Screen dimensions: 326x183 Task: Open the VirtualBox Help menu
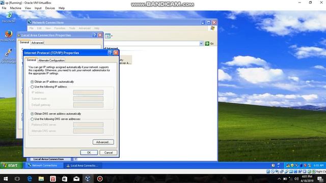[x=62, y=8]
